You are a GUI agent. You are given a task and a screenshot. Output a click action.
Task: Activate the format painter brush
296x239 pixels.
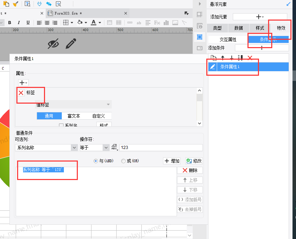(x=15, y=3)
